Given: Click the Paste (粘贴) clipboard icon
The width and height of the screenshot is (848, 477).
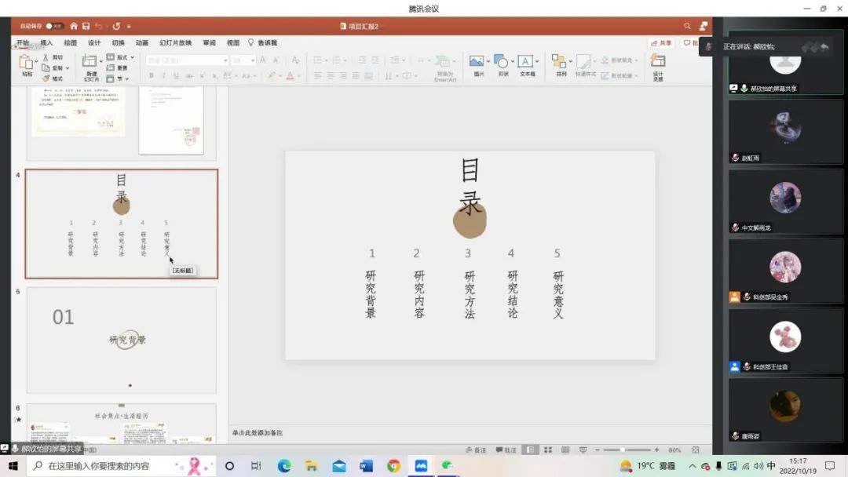Looking at the screenshot, I should coord(27,62).
